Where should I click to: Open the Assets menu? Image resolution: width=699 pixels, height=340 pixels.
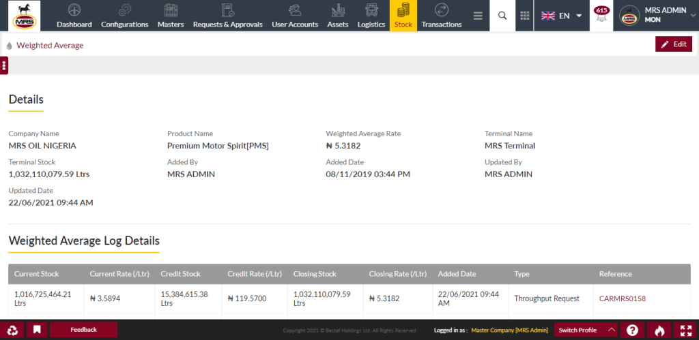pyautogui.click(x=338, y=16)
